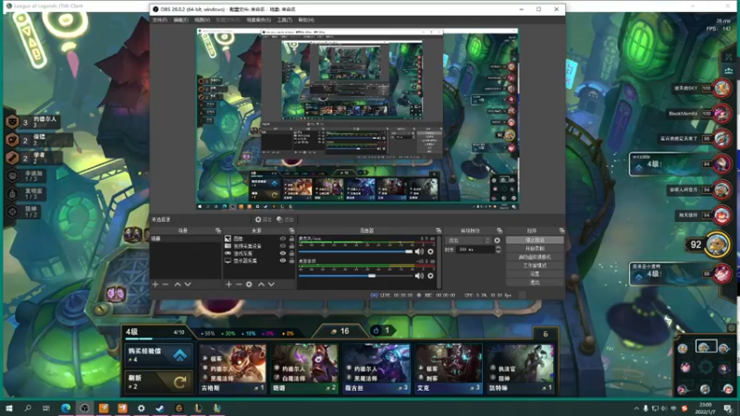Buy the Caitlyn champion card for 1 gold
The image size is (740, 416).
point(521,369)
